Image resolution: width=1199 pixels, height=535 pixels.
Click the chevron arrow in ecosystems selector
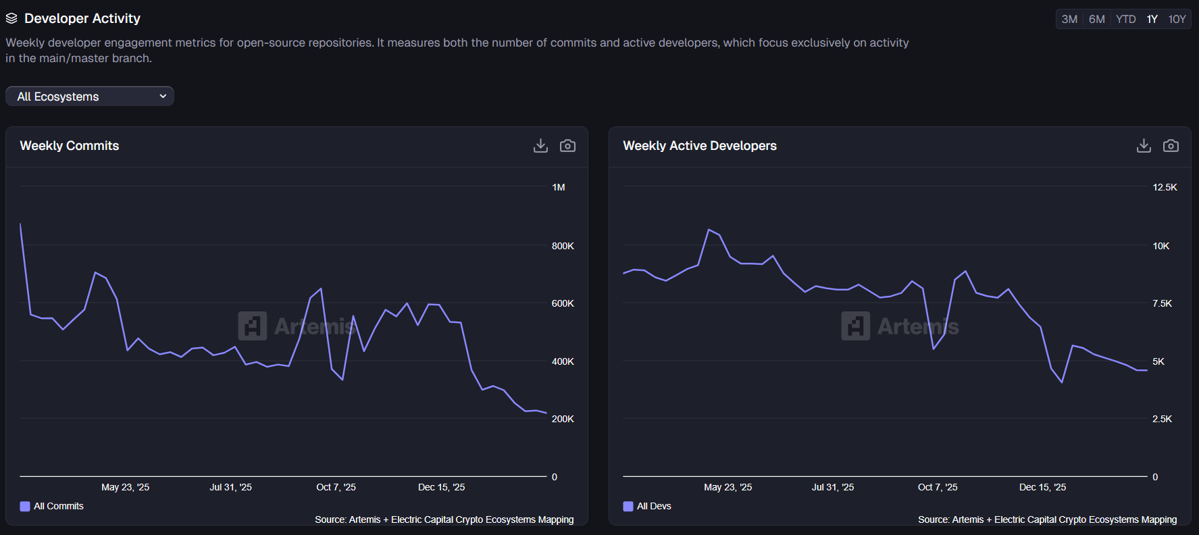click(163, 97)
